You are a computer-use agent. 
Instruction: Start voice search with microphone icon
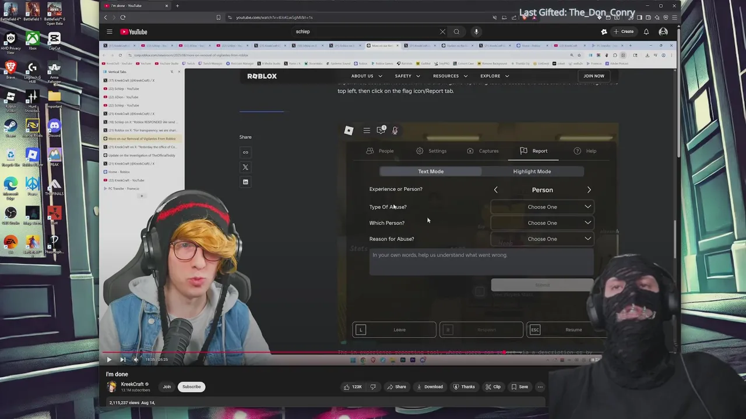476,31
